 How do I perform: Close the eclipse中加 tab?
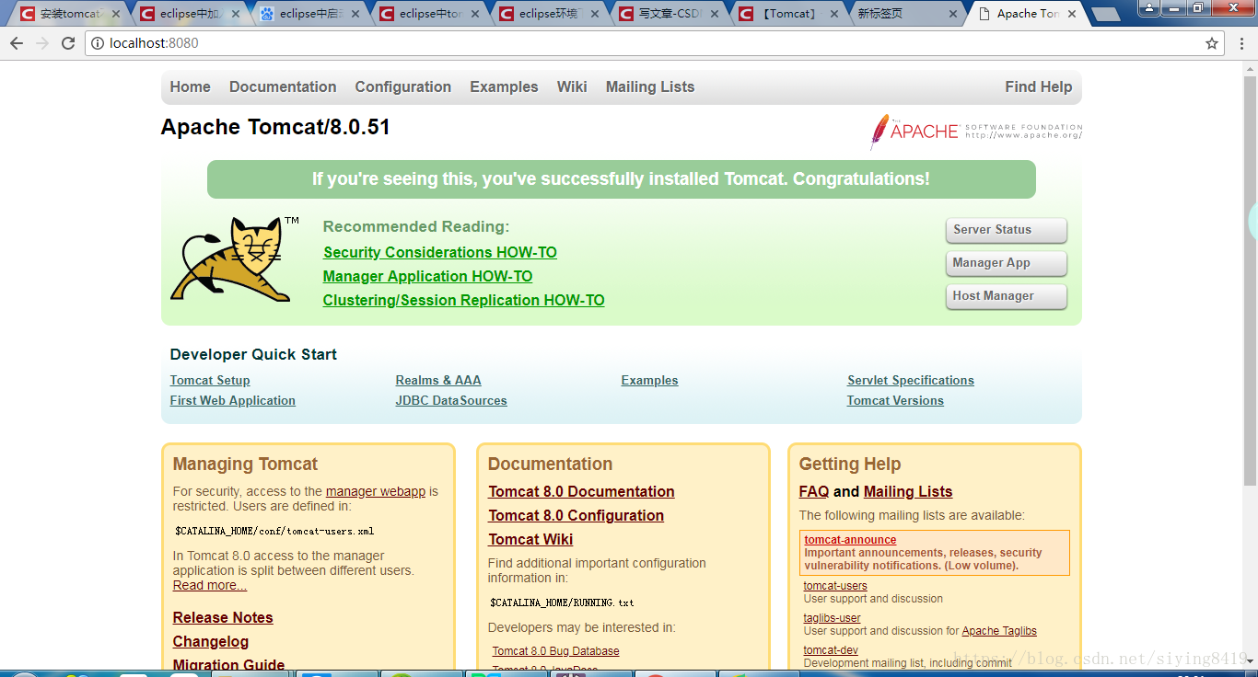point(236,14)
